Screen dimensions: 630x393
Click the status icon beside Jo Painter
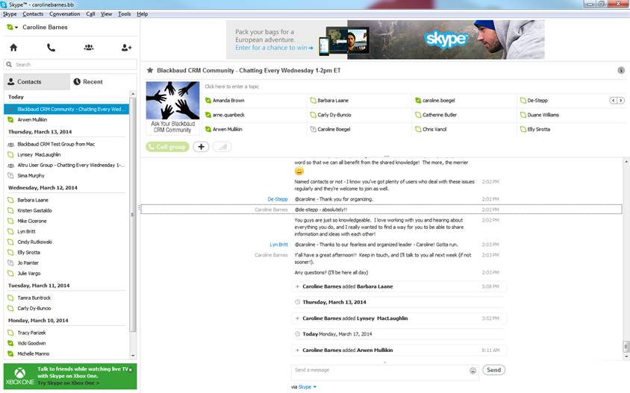click(10, 263)
